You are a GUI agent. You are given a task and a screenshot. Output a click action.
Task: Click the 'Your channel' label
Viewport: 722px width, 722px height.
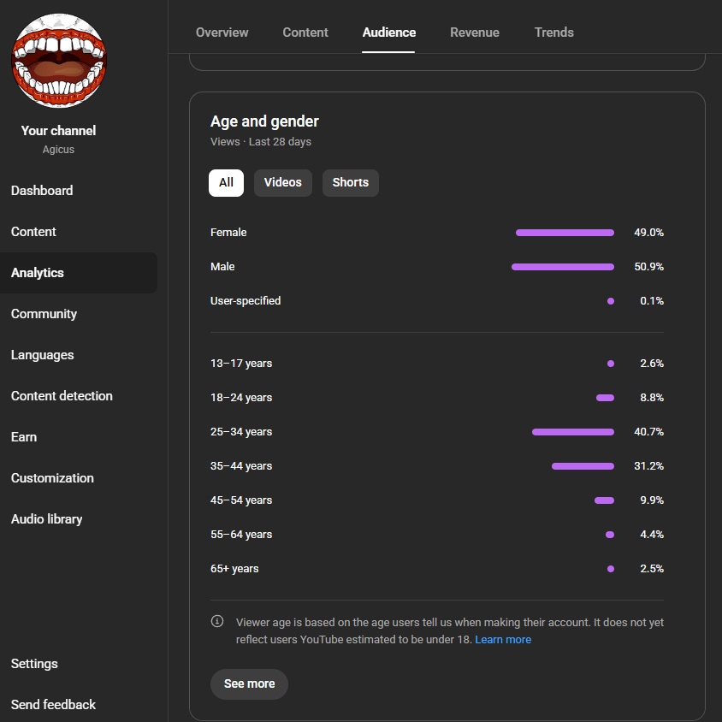[58, 131]
